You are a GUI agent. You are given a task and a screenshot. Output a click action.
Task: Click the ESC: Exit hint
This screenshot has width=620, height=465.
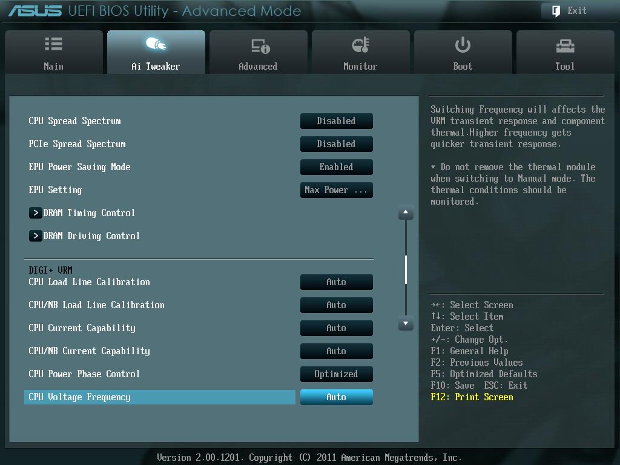(x=506, y=386)
